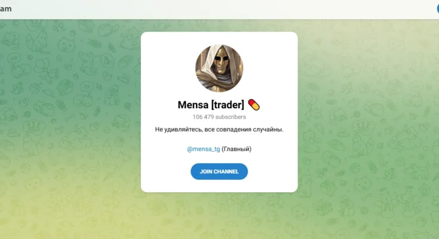
Task: Click the pill emoji beside channel name
Action: click(x=254, y=105)
